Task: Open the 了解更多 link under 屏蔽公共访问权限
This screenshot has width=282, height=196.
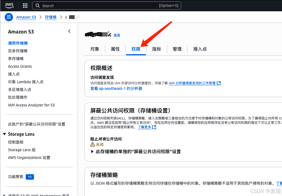Action: tap(144, 127)
